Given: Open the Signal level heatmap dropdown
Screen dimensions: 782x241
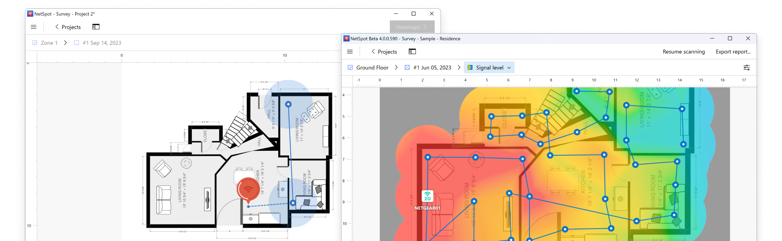Looking at the screenshot, I should click(x=489, y=68).
